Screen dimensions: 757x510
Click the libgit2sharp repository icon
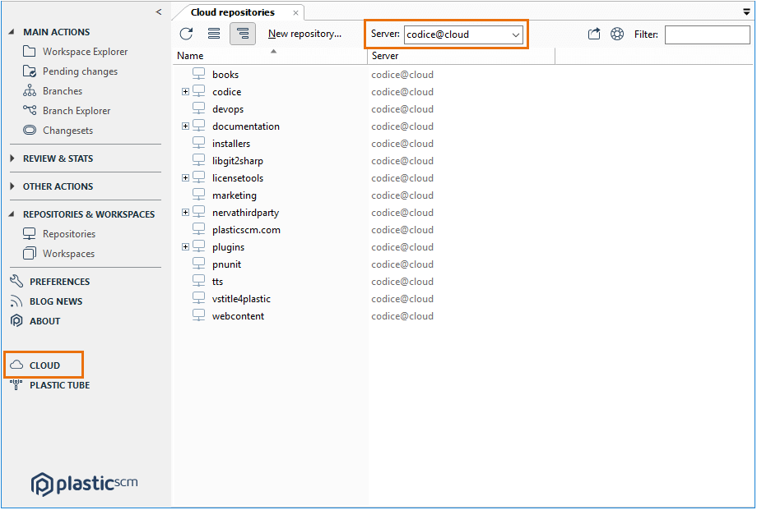pyautogui.click(x=198, y=160)
